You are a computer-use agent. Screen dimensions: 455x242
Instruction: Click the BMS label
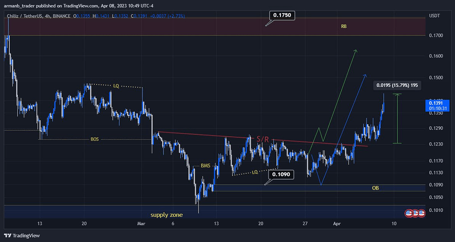[x=205, y=166]
